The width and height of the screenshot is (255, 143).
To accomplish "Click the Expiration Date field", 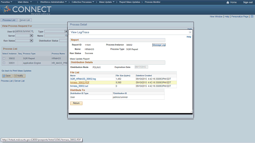I will point(141,67).
